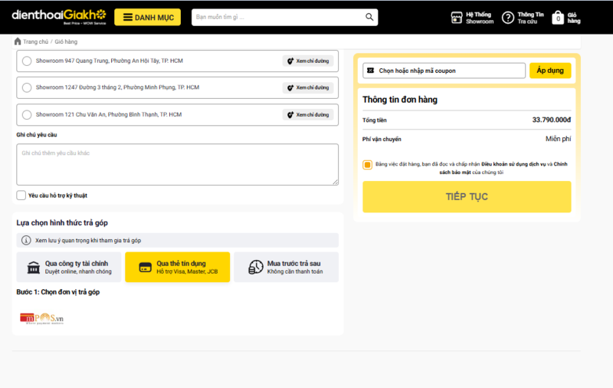Screen dimensions: 613x388
Task: Enable Yêu cầu hỗ trợ kỹ thuật checkbox
Action: tap(21, 196)
